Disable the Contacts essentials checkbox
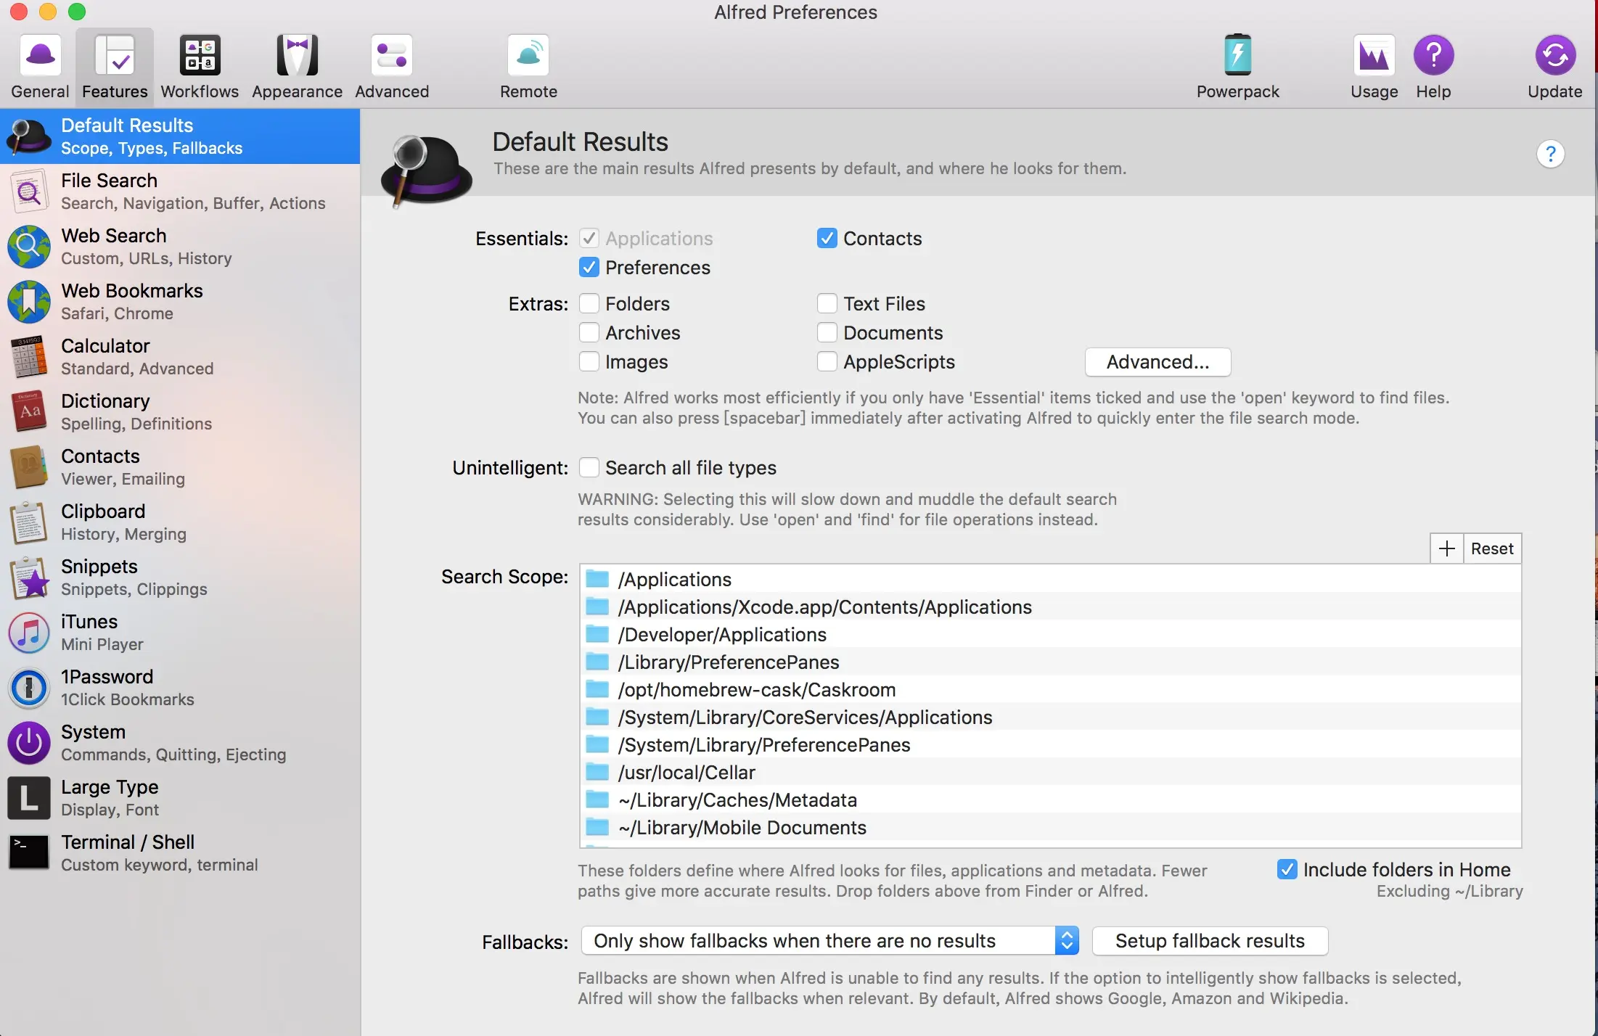This screenshot has width=1598, height=1036. coord(827,239)
